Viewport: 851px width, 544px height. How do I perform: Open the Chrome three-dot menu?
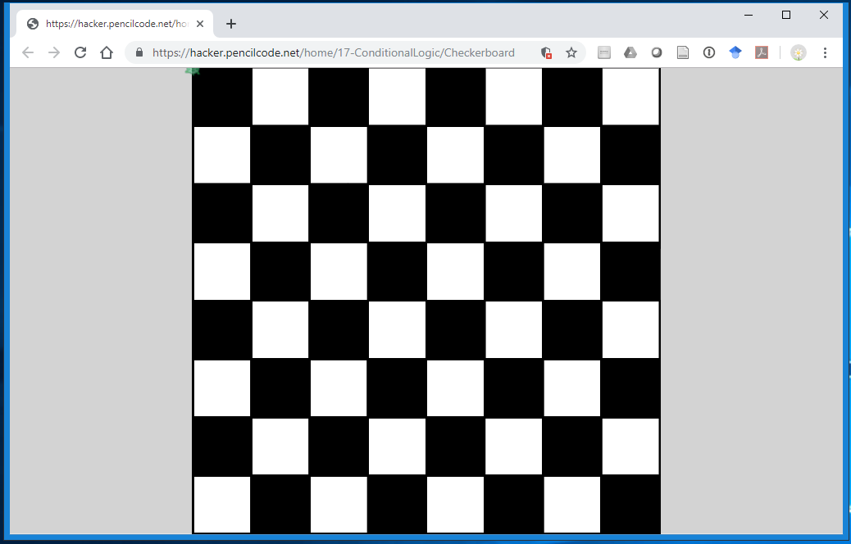[x=825, y=52]
